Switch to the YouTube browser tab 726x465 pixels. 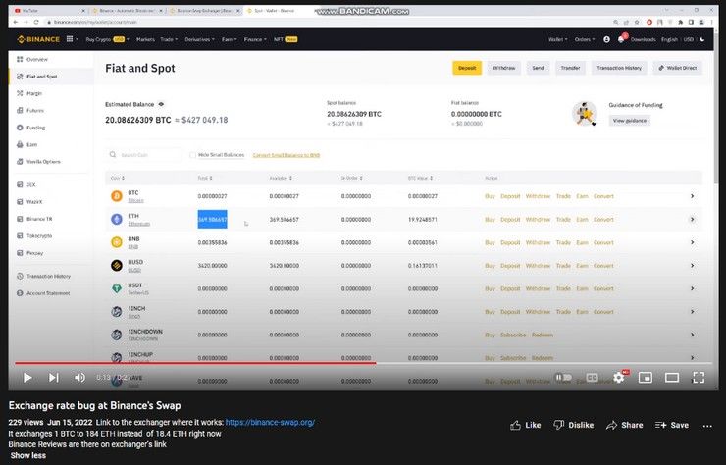point(49,10)
